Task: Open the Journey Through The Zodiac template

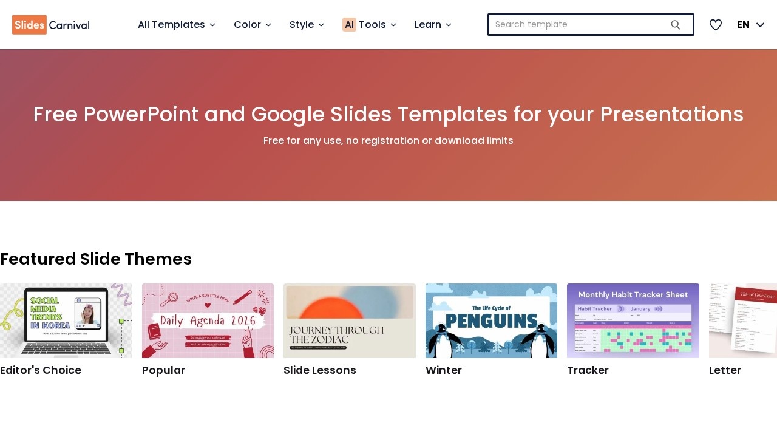Action: (350, 320)
